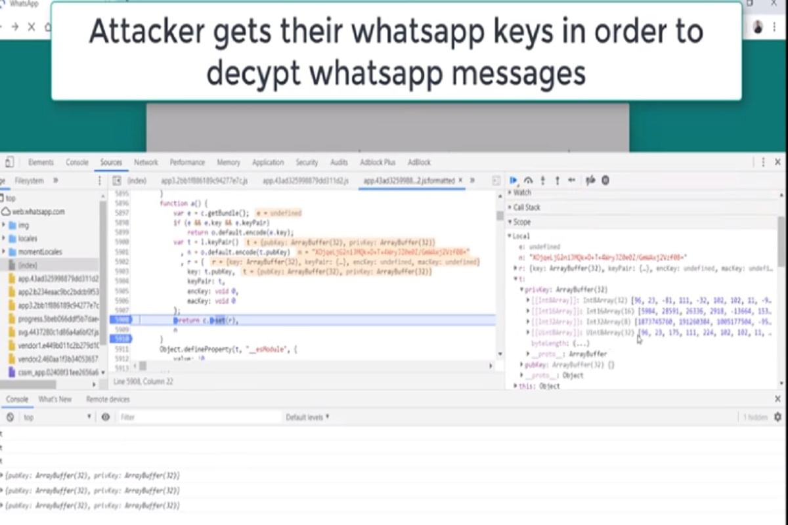Collapse the privKey ArrayBuffer entry in Scope

(523, 289)
